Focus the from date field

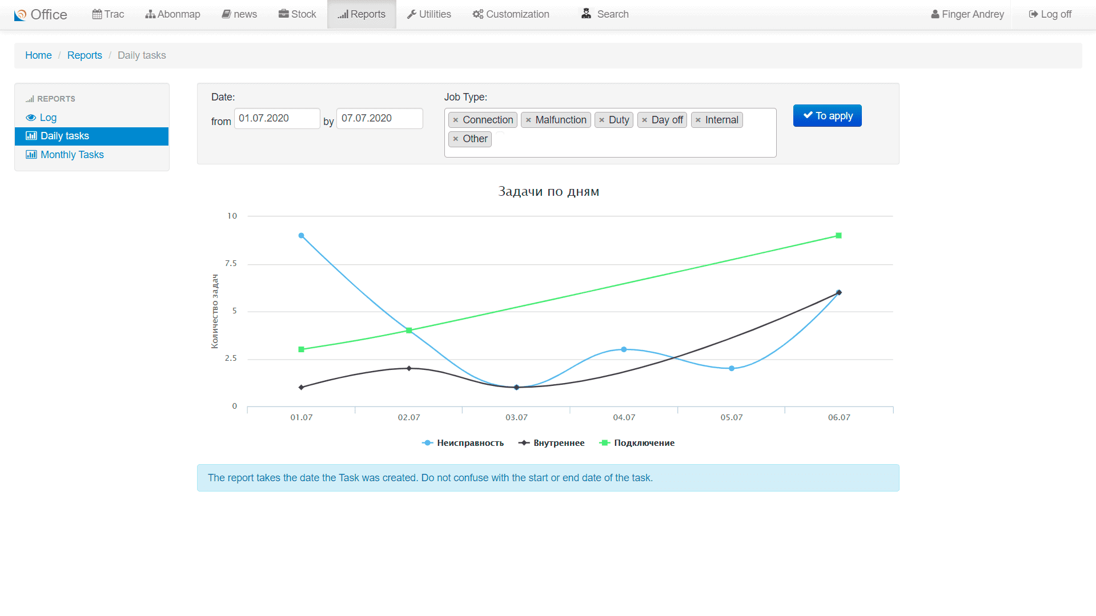(277, 118)
